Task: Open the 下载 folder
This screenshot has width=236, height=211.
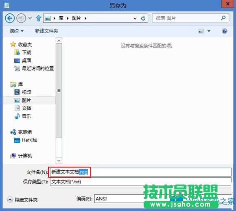Action: click(26, 52)
